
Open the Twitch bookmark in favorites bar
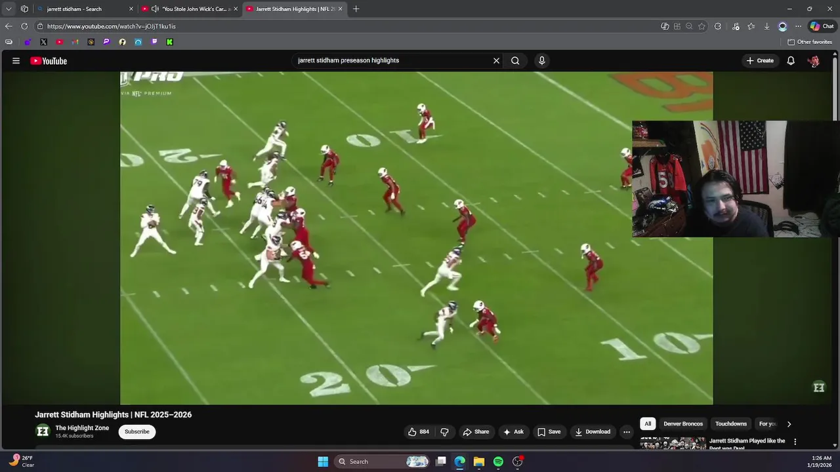click(154, 42)
